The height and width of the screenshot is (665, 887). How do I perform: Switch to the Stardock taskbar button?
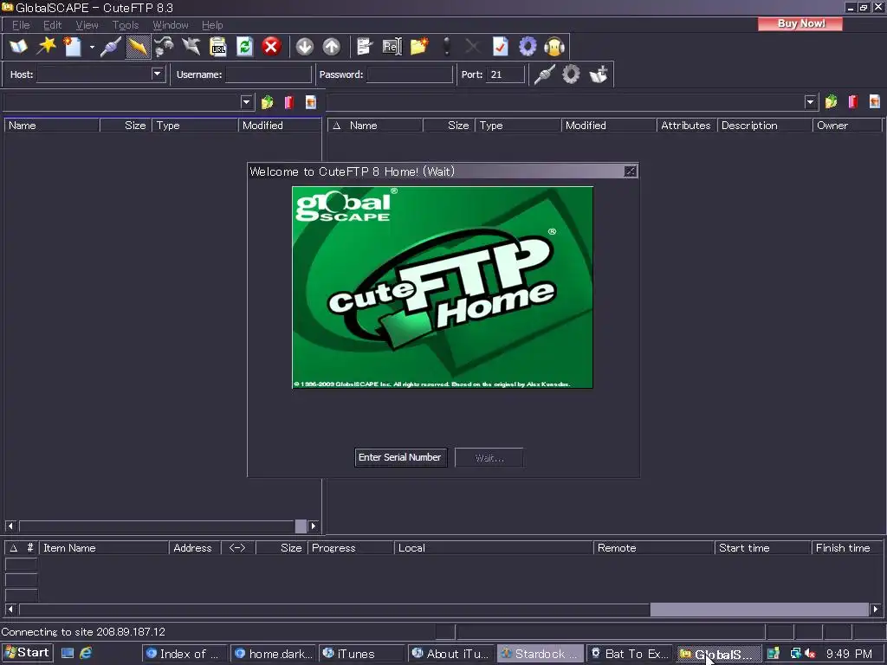point(541,654)
